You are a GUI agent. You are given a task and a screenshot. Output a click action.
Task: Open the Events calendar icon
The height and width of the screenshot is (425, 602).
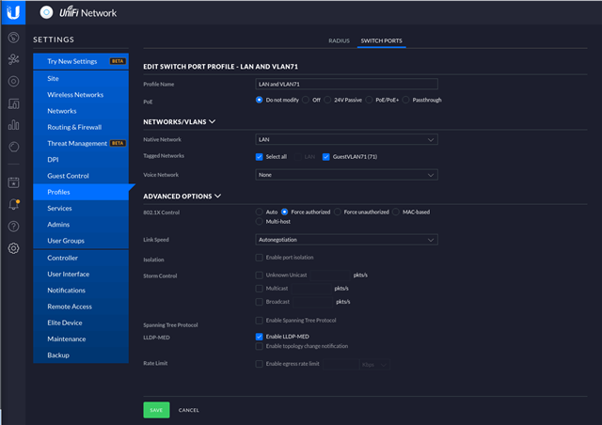pos(14,182)
